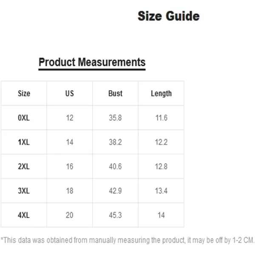This screenshot has height=255, width=255.
Task: Click the Product Measurements heading
Action: [x=92, y=62]
